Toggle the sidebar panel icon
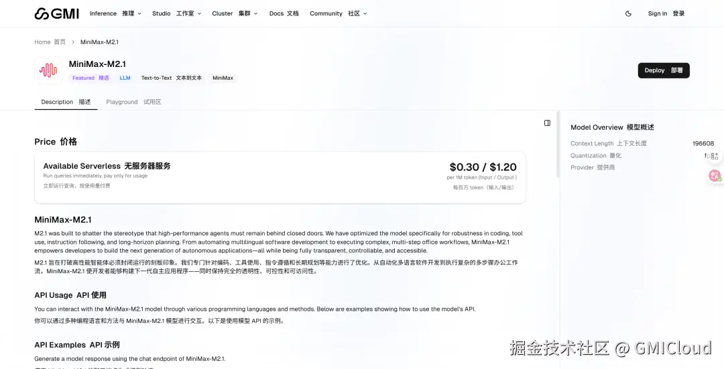Screen dimensions: 724x369 547,123
